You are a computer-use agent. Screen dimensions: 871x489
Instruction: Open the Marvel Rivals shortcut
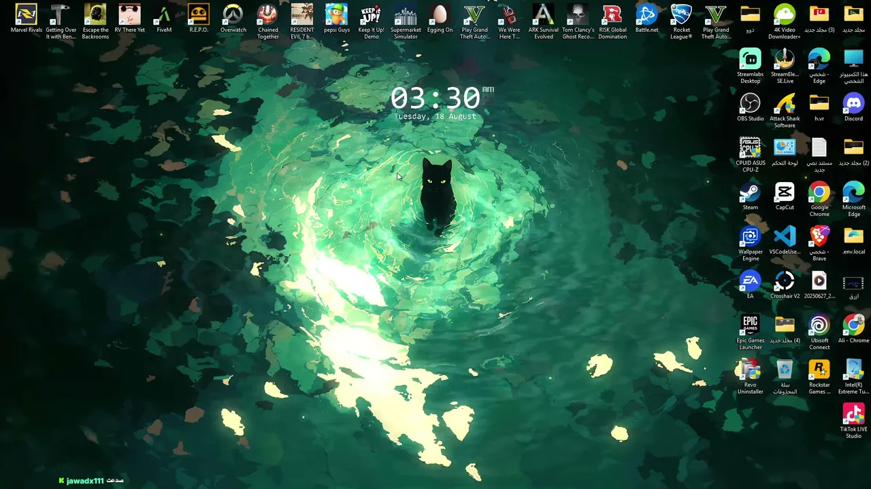[x=26, y=19]
